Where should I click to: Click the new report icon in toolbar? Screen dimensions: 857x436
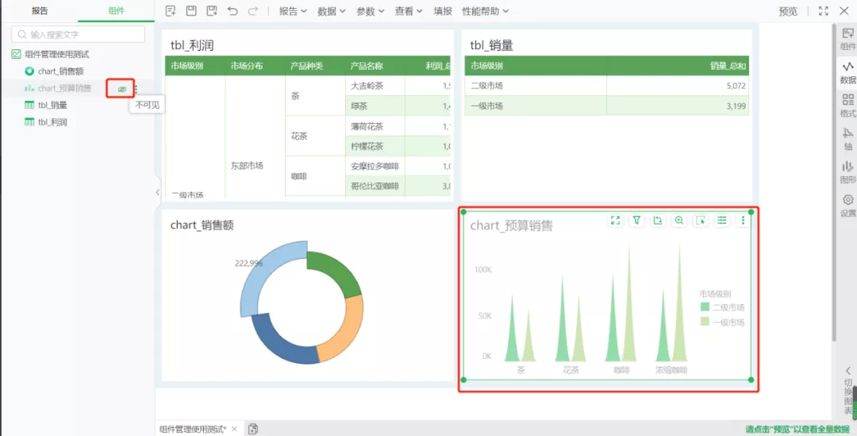(171, 11)
